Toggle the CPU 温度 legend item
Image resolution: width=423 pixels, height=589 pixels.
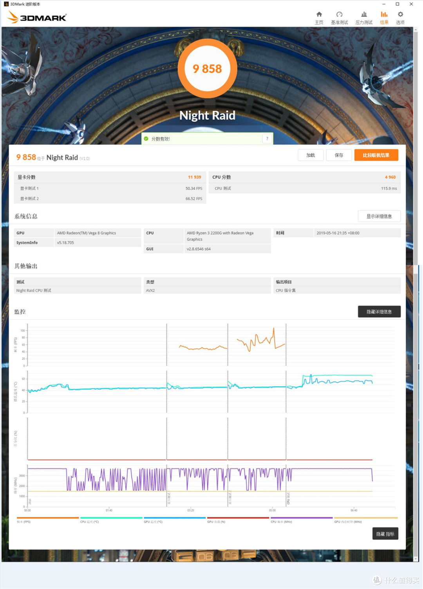click(111, 520)
